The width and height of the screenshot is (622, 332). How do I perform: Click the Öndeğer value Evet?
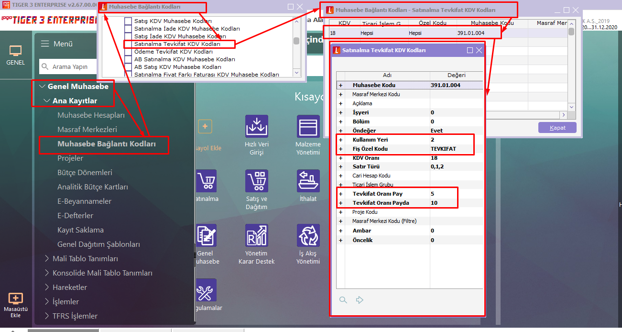436,131
